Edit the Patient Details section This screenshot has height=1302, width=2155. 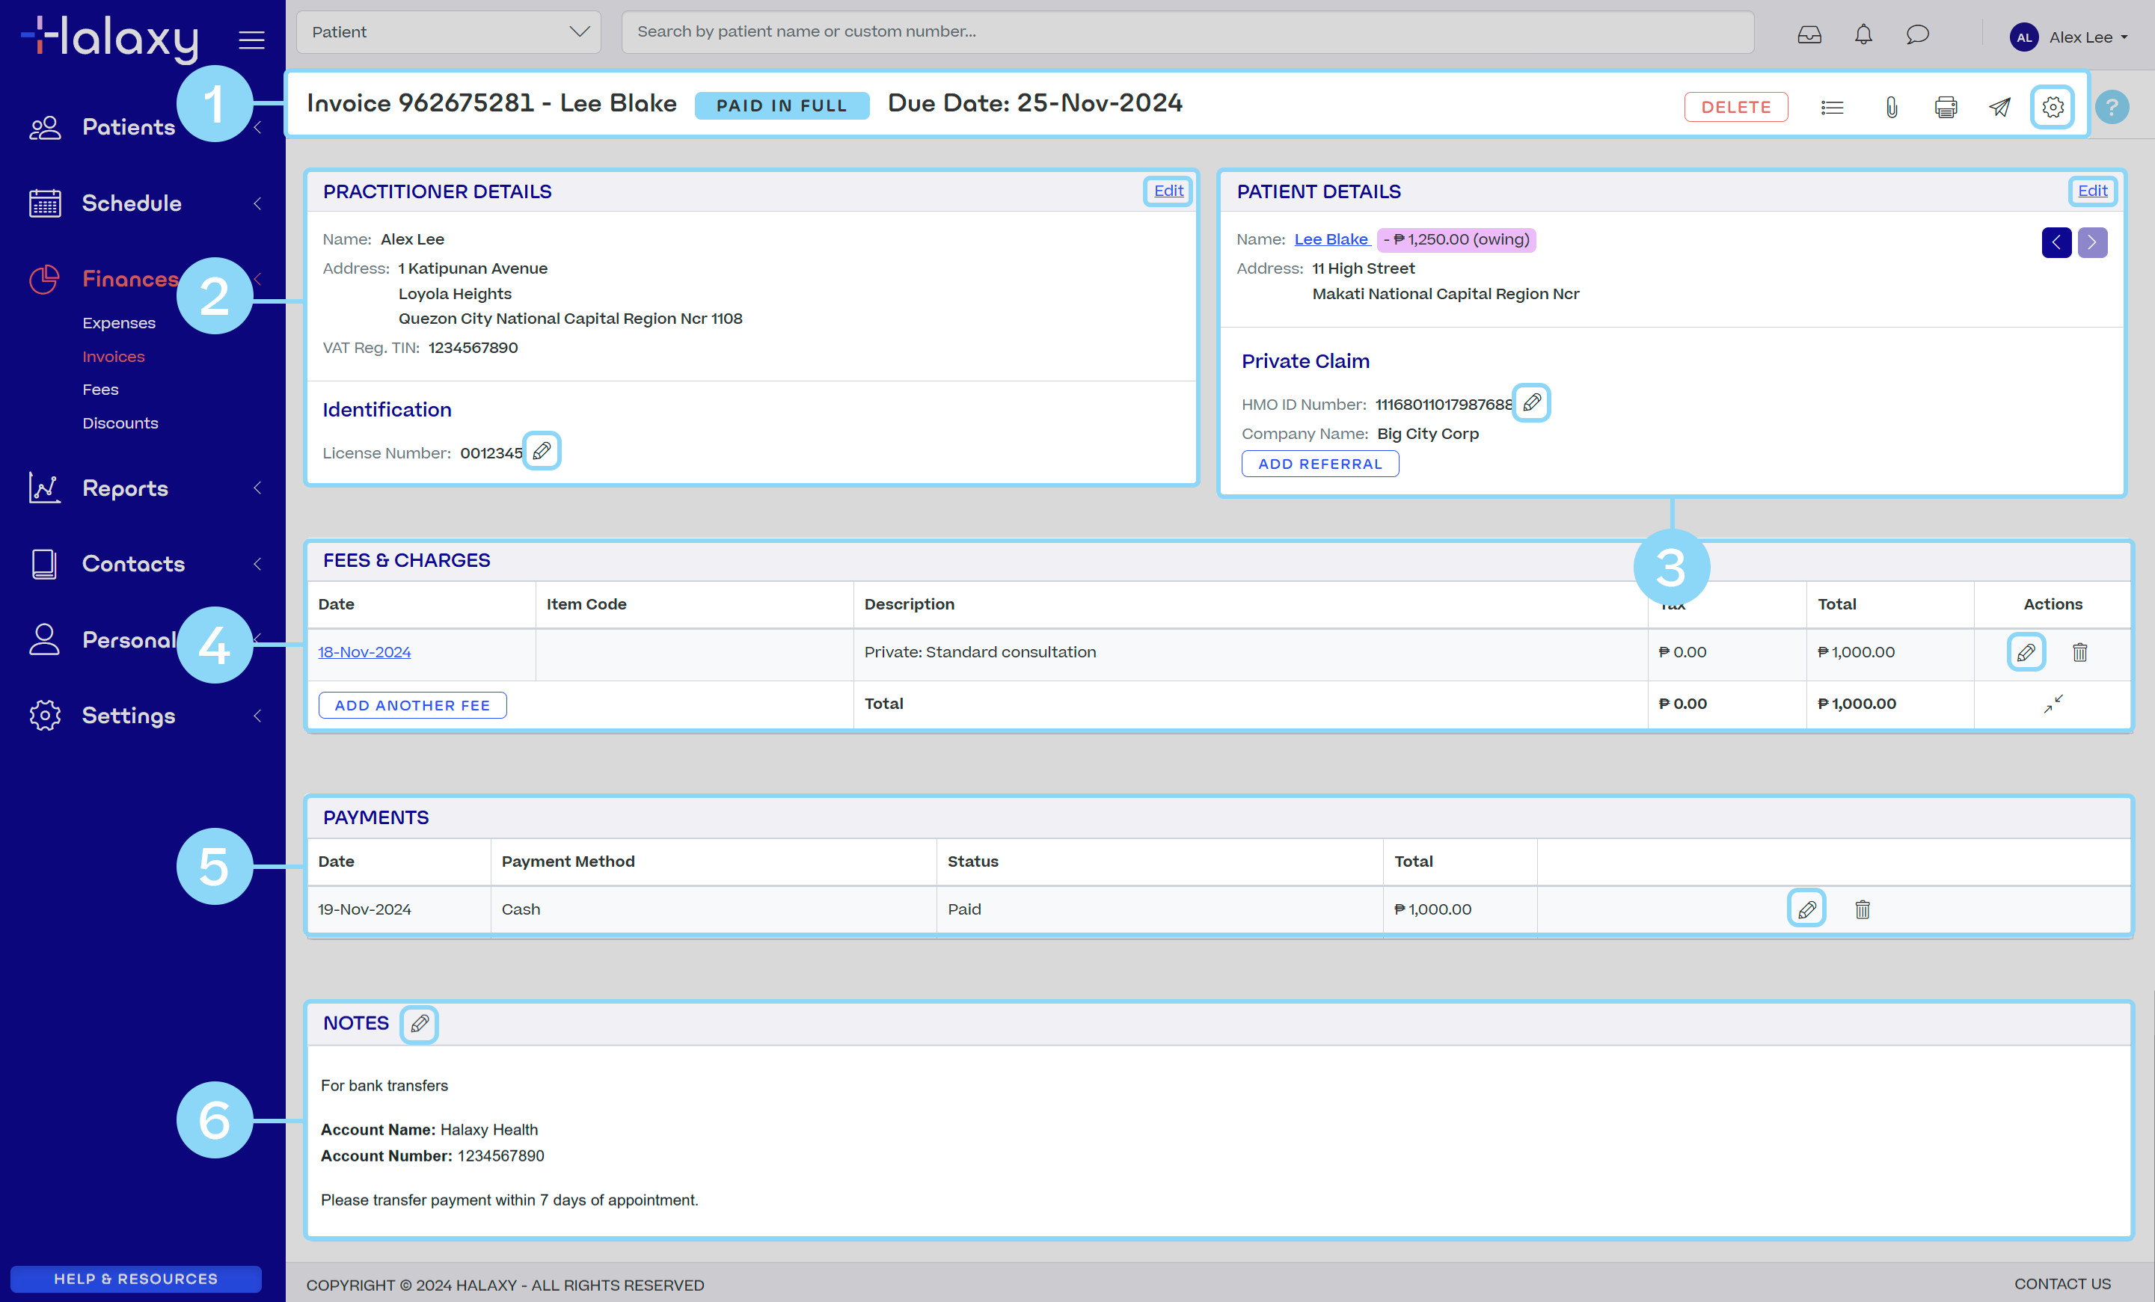[2092, 191]
